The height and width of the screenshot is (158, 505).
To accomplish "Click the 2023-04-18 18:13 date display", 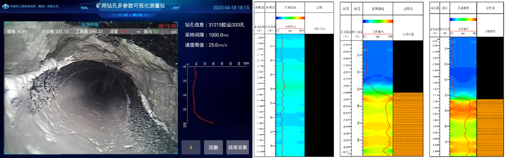I will click(232, 7).
